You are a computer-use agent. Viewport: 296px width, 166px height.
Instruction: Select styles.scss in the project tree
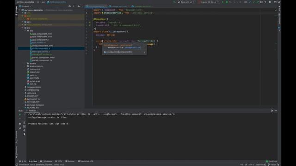(35, 81)
